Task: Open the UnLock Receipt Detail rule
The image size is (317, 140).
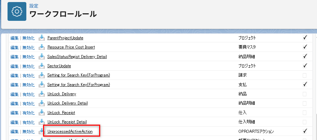Action: pos(67,122)
